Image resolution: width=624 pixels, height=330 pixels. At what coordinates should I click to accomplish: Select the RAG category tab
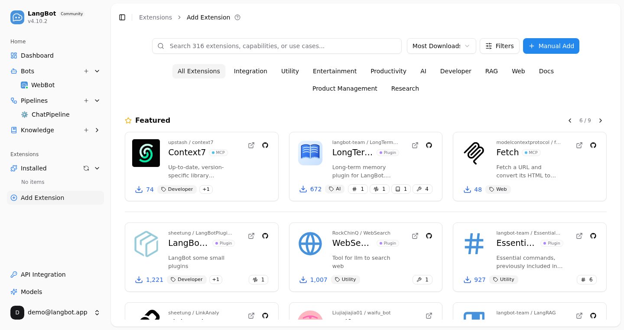pos(491,71)
